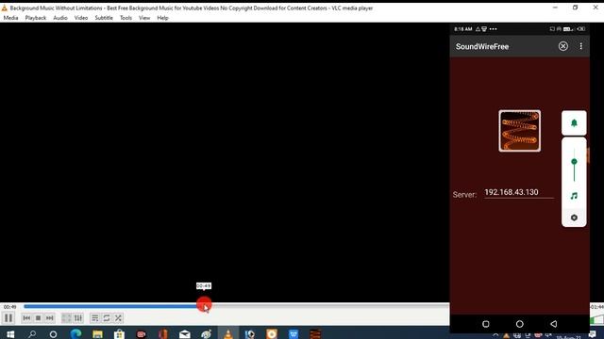Click the VLC cone taskbar icon
The image size is (604, 339).
coord(228,334)
